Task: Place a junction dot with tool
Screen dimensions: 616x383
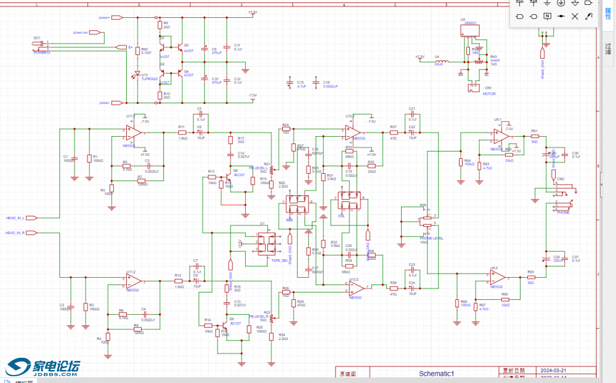Action: coord(561,16)
